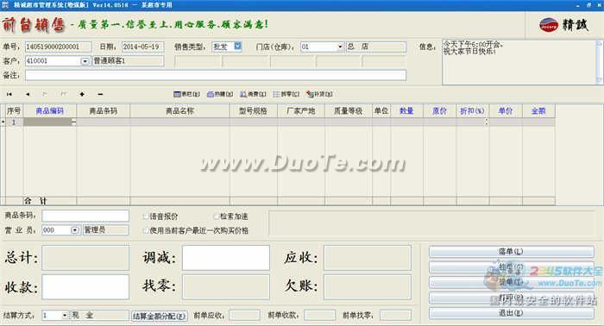Open the 销售类型 sales type dropdown
604x326 pixels.
[237, 47]
